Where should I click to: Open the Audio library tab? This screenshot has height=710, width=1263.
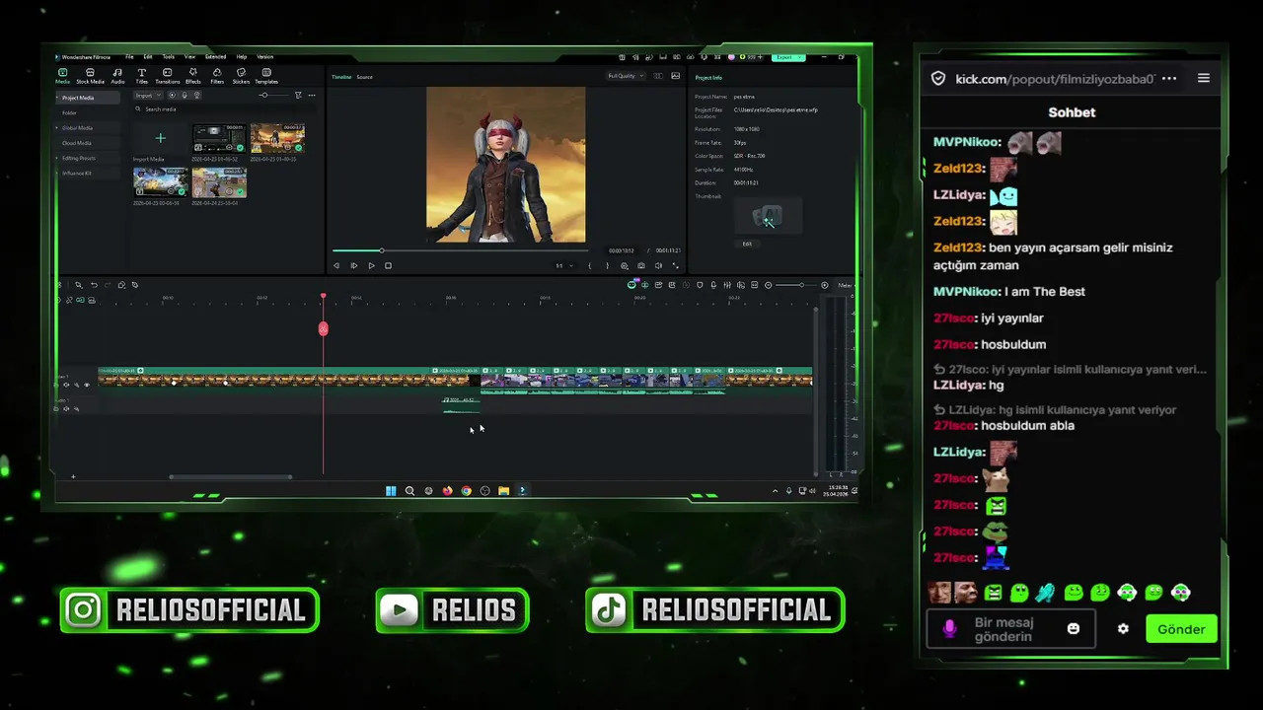pos(117,76)
